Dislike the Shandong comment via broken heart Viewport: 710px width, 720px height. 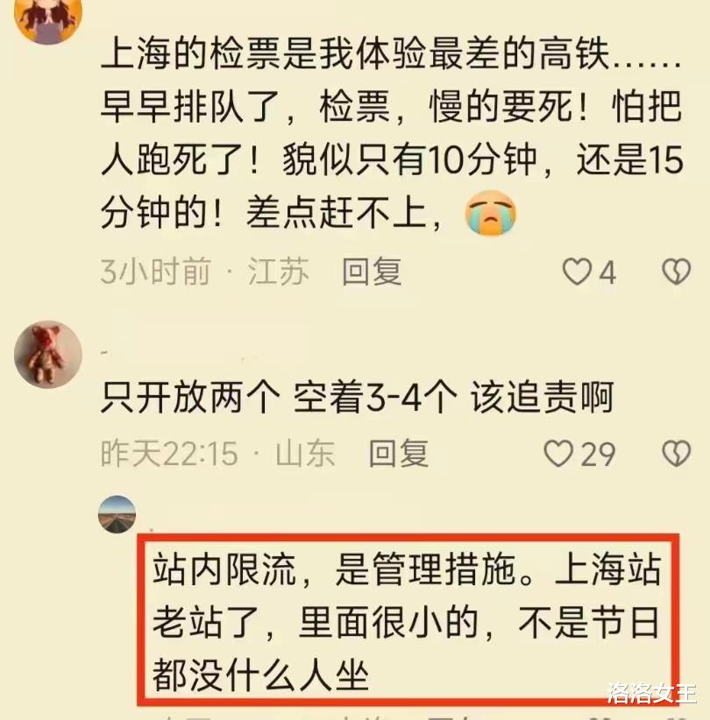pos(676,454)
